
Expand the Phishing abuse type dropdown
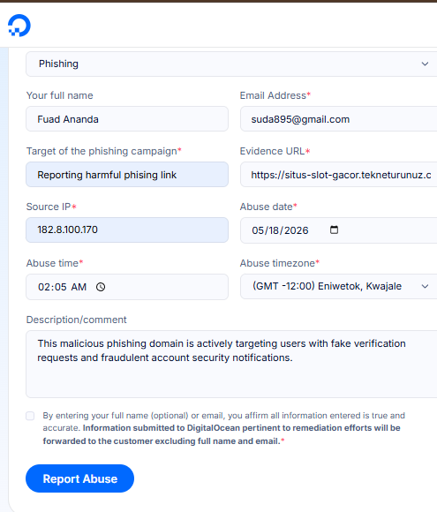231,64
